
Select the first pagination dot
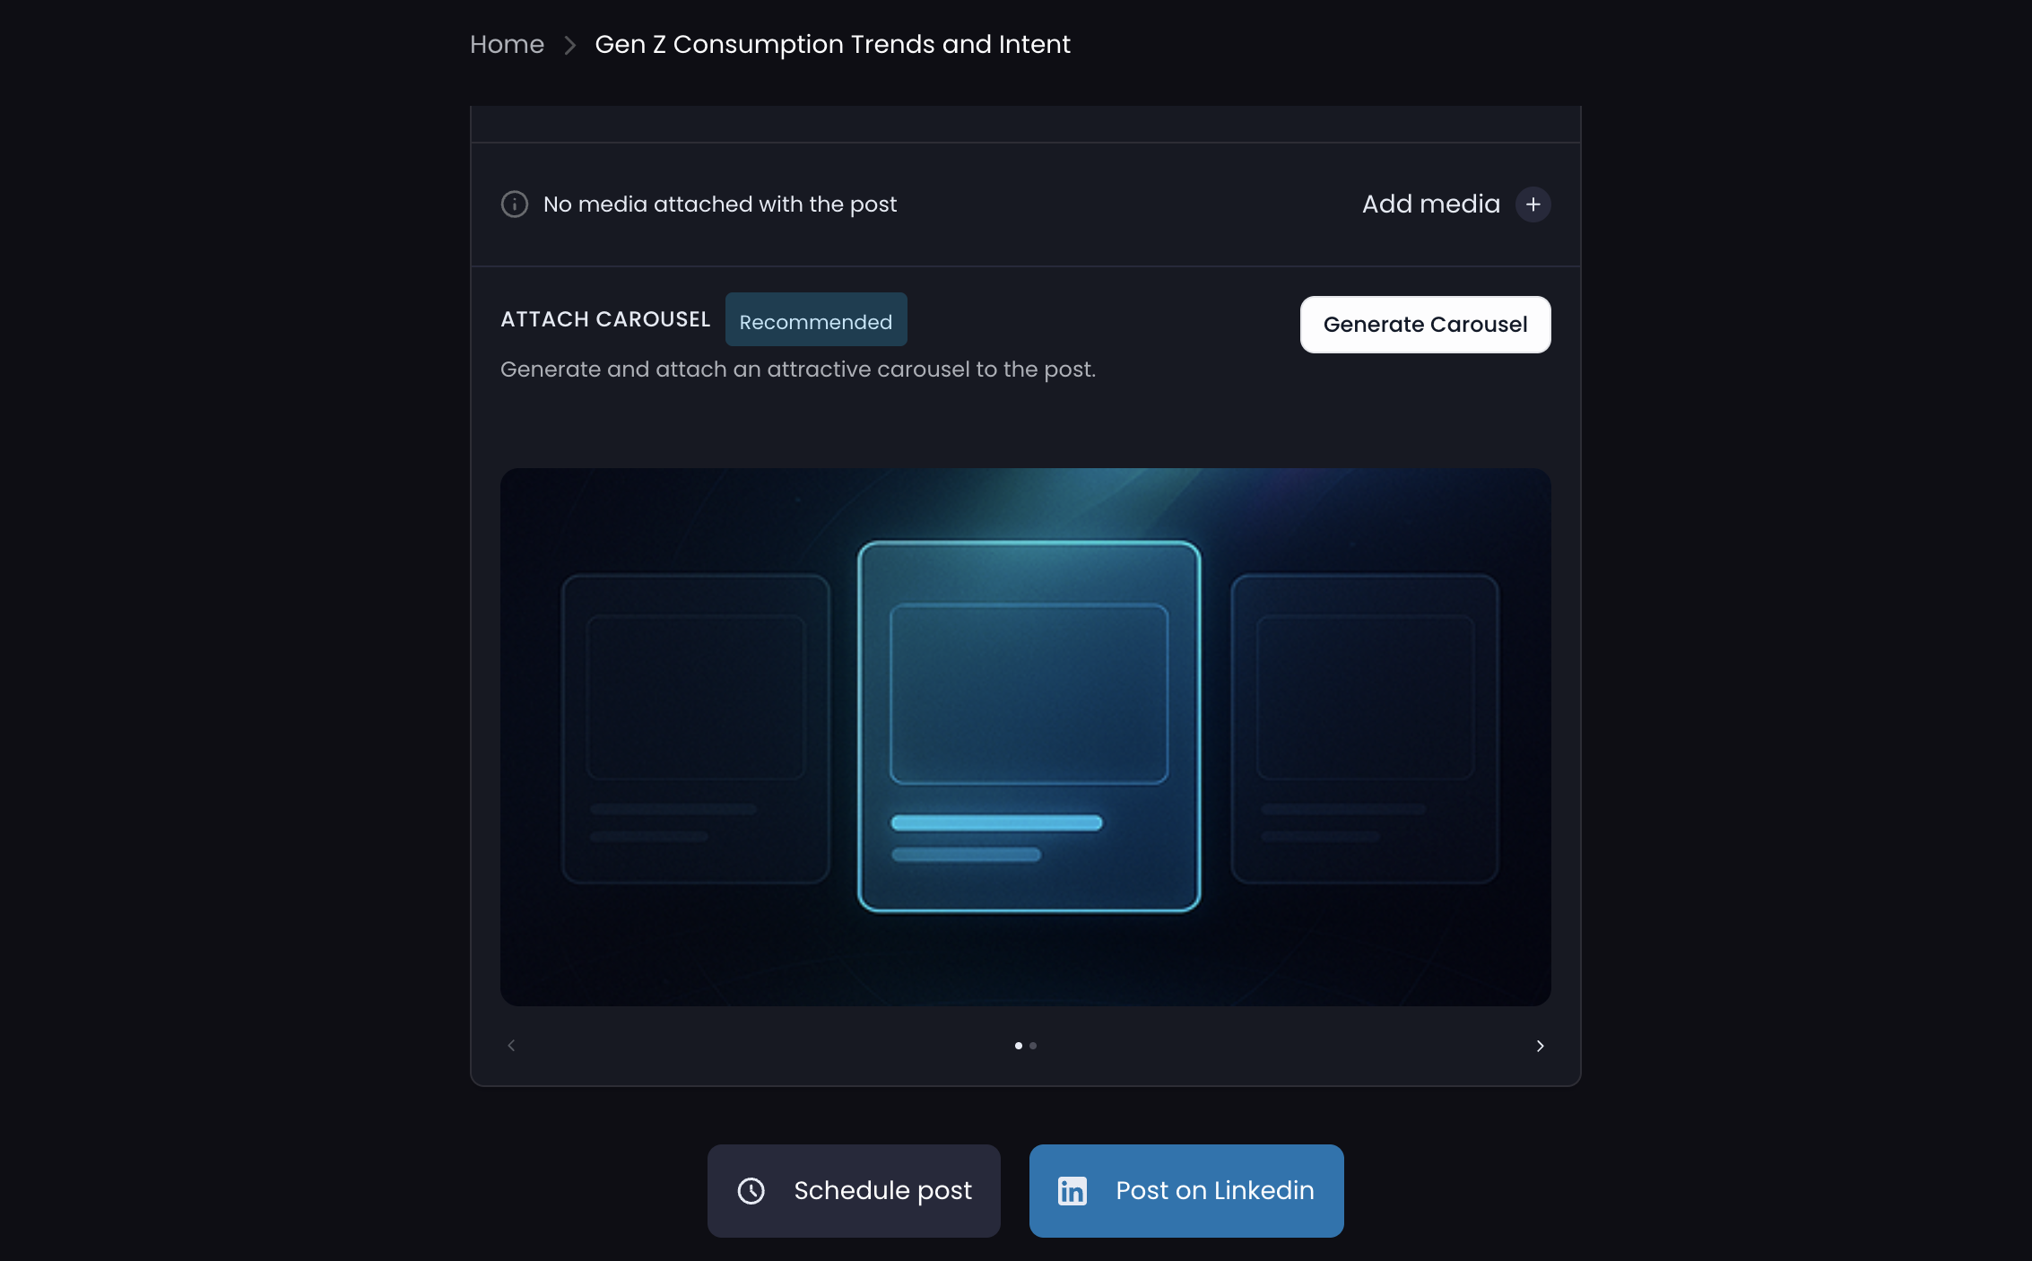point(1018,1046)
